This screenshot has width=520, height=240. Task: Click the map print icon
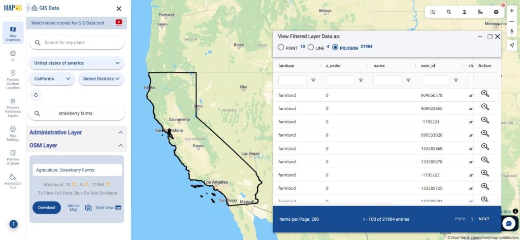click(x=496, y=12)
